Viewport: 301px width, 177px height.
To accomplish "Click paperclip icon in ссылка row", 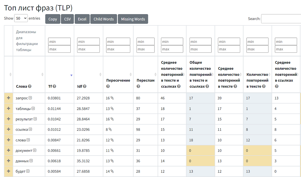I will coord(110,129).
